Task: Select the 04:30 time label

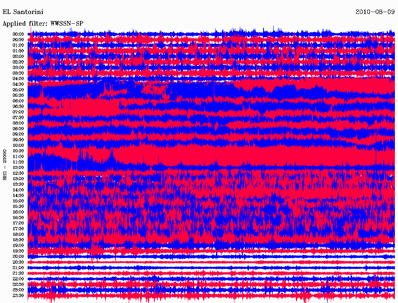Action: [x=18, y=84]
